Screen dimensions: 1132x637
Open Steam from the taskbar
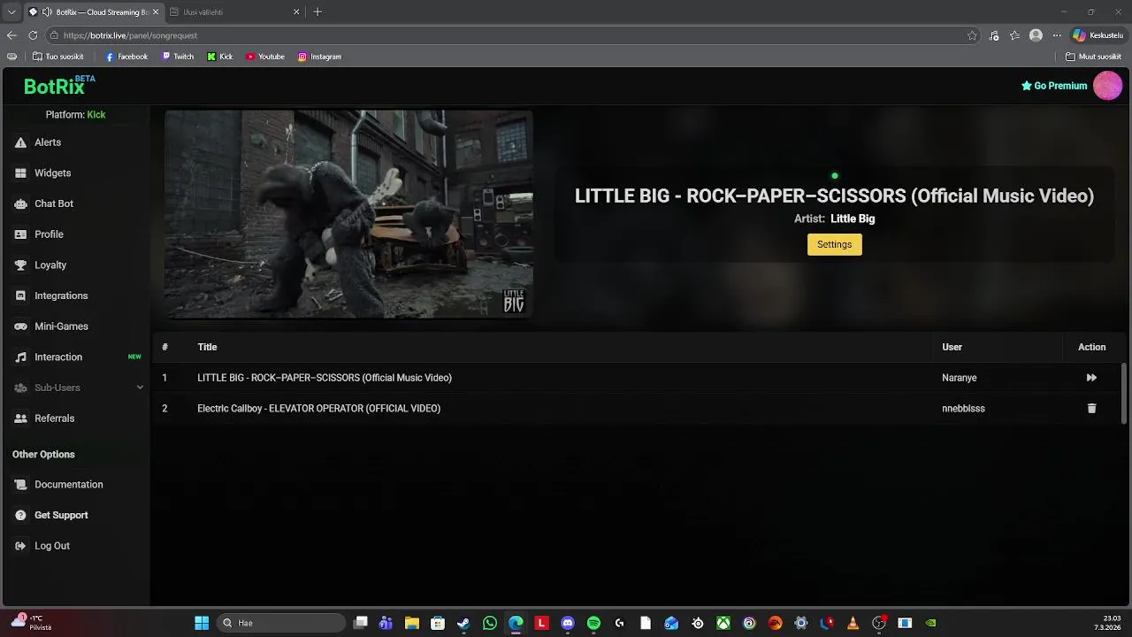(x=463, y=623)
